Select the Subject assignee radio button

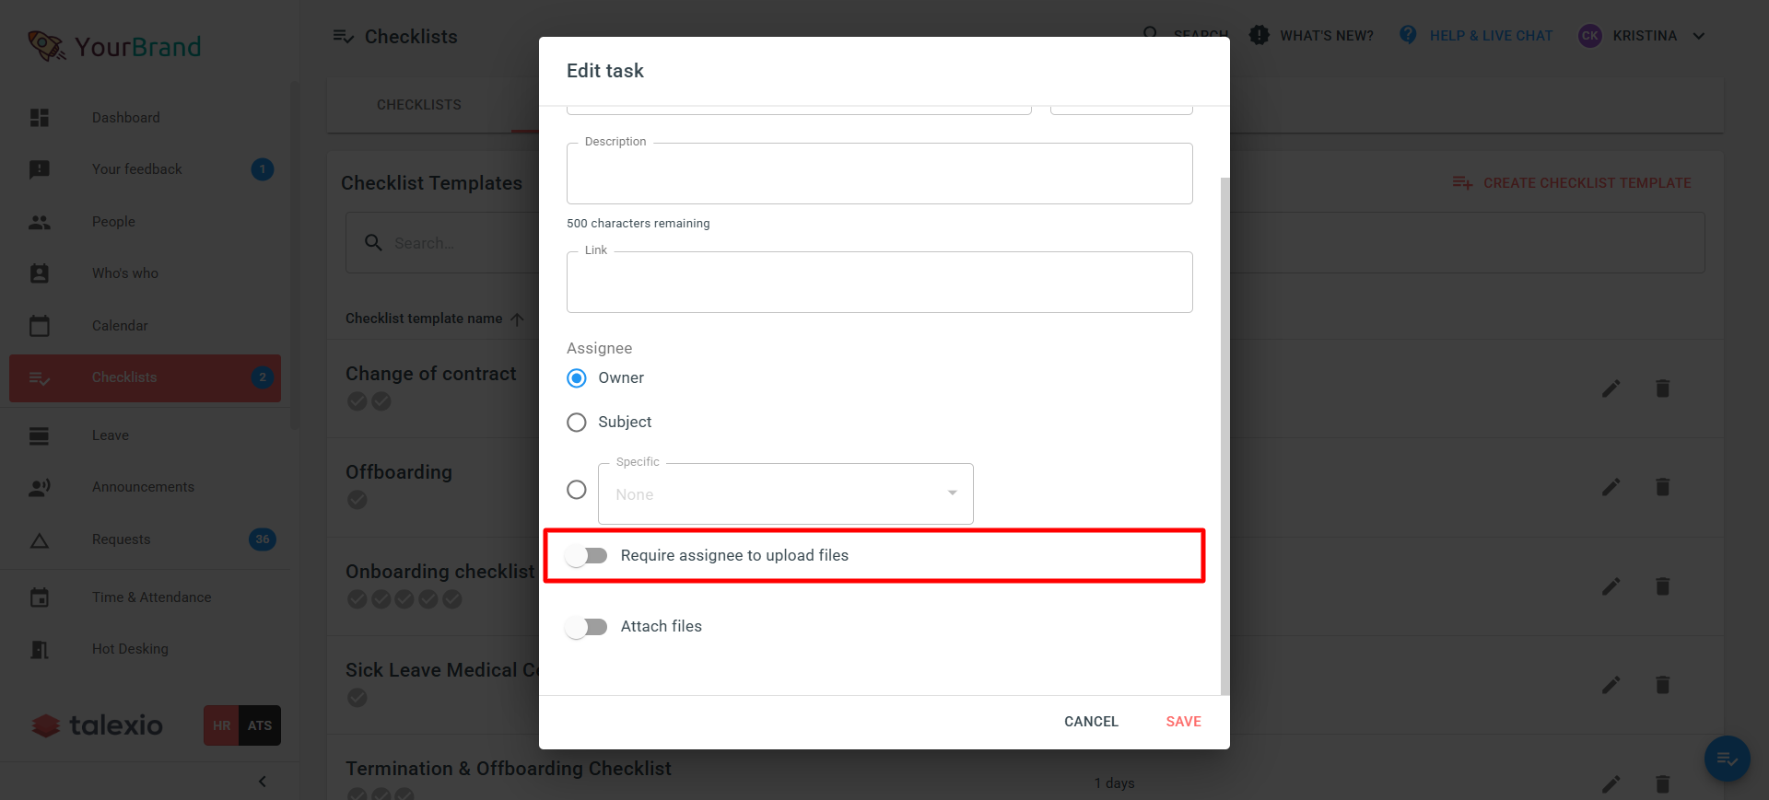(577, 423)
